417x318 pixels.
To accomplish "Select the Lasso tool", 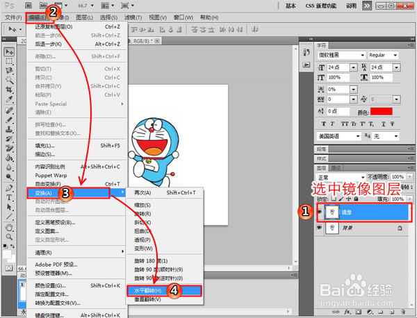I will tap(9, 71).
